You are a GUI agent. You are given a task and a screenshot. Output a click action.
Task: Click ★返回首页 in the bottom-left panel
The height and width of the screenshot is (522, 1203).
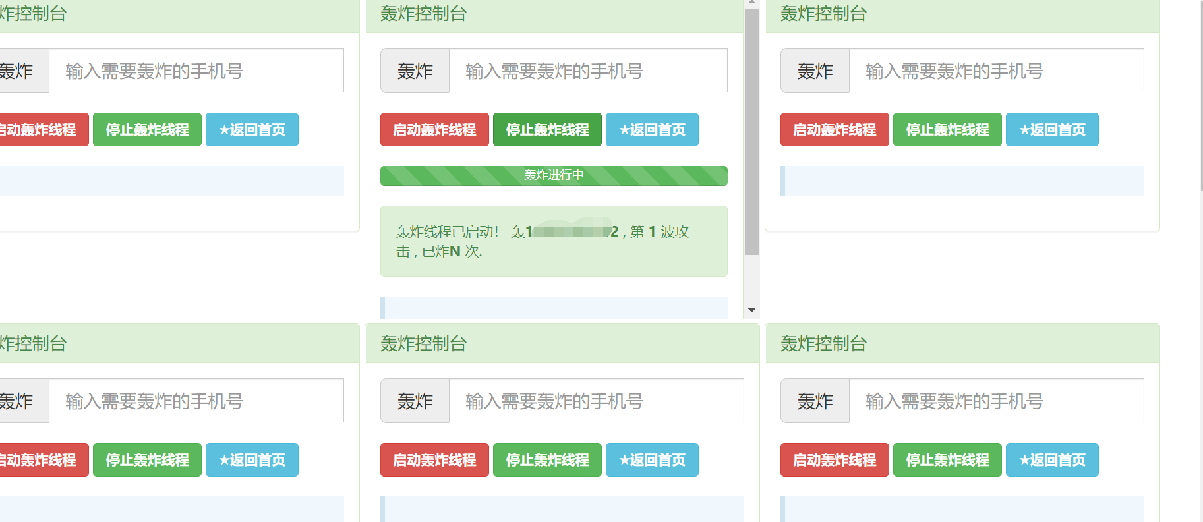point(252,460)
